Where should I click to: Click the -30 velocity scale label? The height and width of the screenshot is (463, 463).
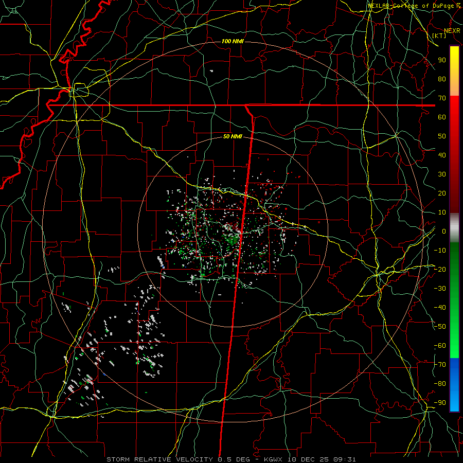point(440,289)
